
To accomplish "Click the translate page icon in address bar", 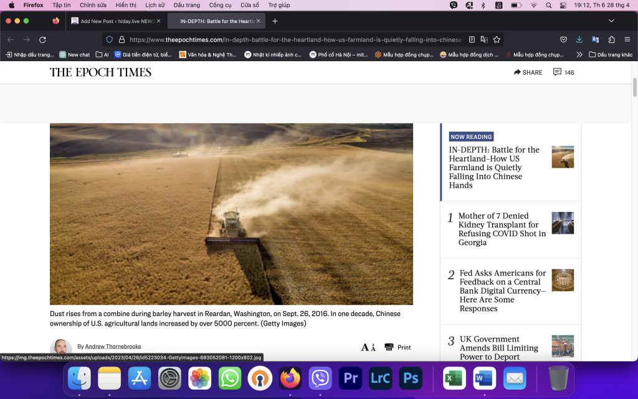I will [484, 39].
